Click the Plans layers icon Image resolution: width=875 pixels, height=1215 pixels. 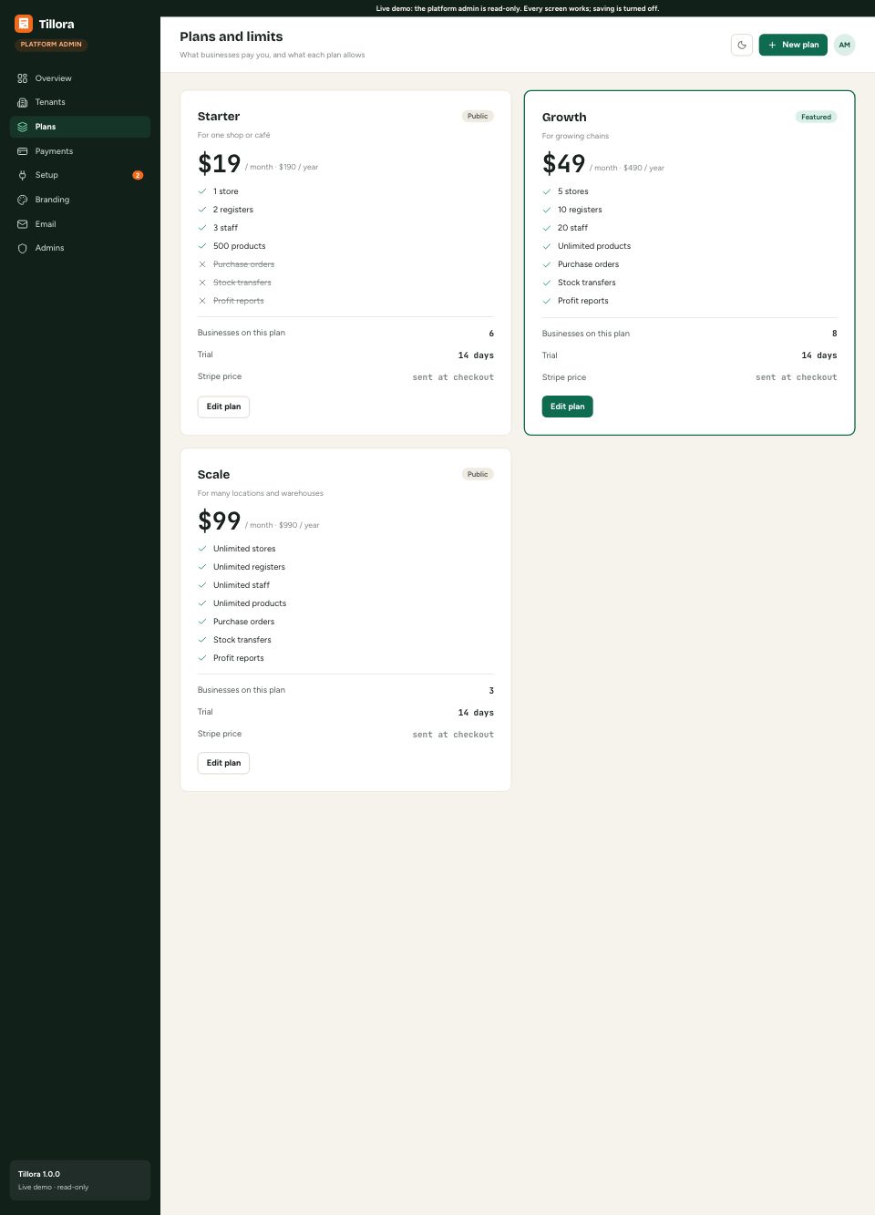click(23, 127)
